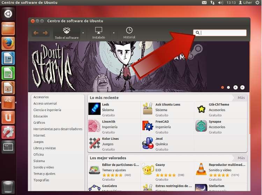The height and width of the screenshot is (195, 262).
Task: Open the Jmol app icon
Action: (x=148, y=143)
